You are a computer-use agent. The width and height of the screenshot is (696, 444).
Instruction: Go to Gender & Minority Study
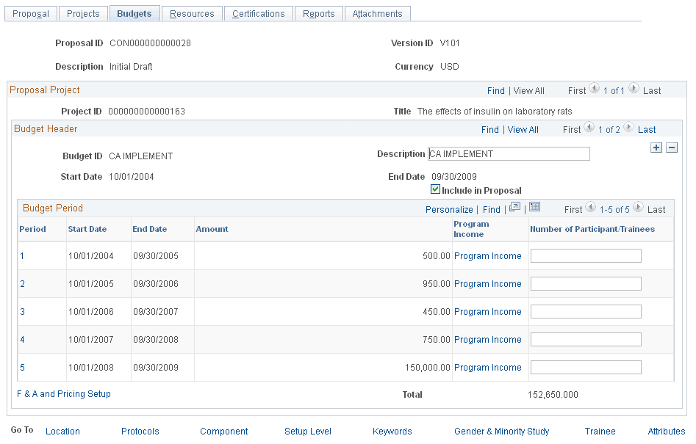[501, 432]
